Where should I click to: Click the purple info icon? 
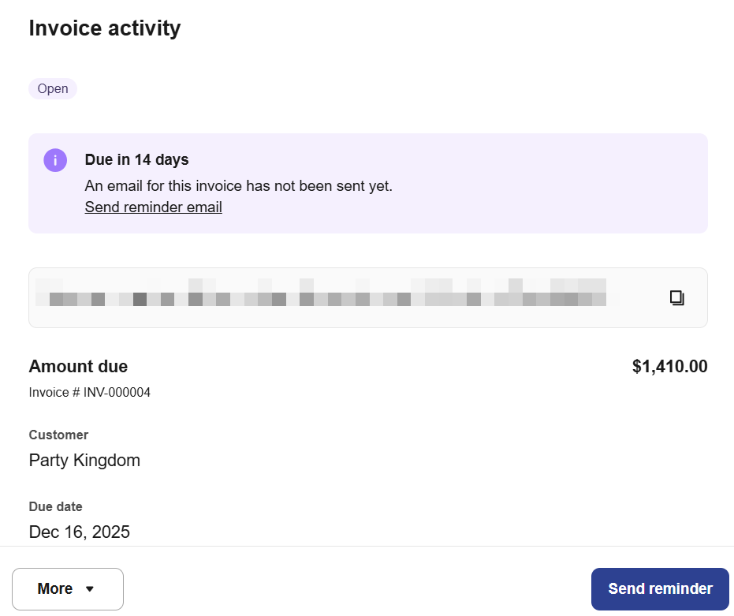click(55, 160)
